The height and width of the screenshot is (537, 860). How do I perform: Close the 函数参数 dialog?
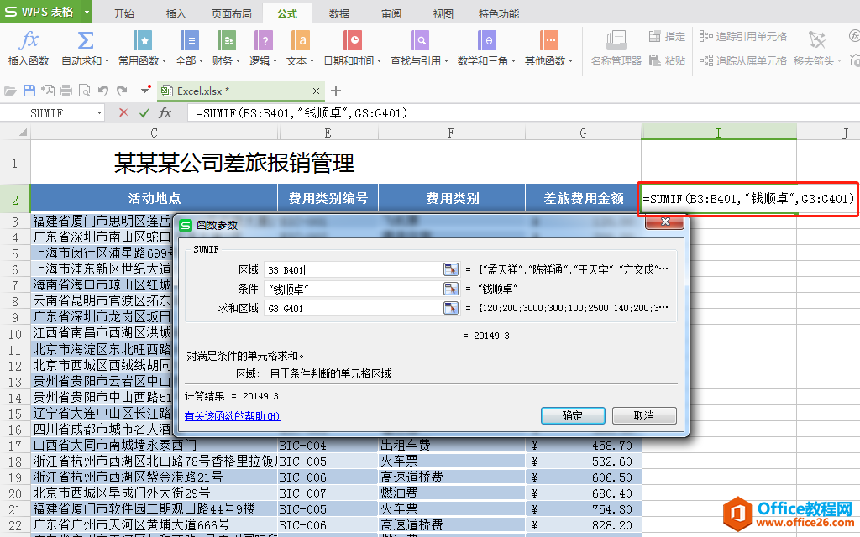[665, 222]
